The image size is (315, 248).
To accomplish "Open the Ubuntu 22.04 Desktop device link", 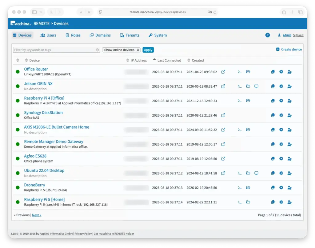I will tap(44, 170).
